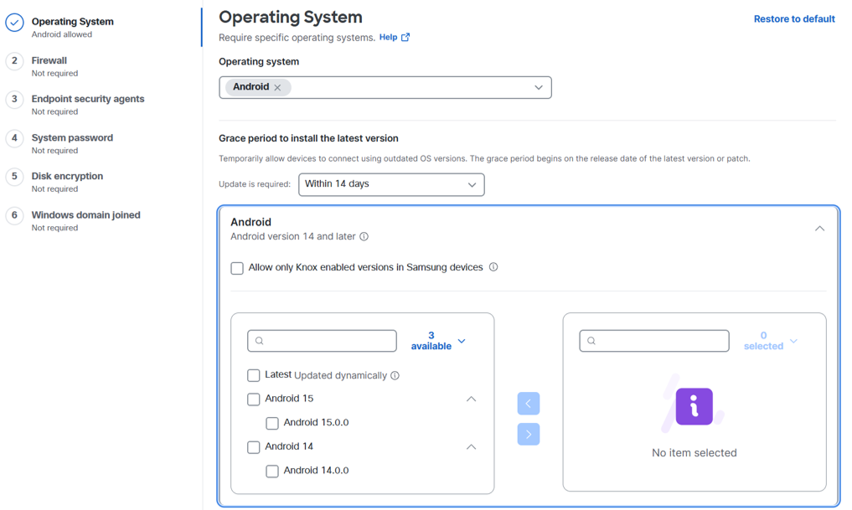The image size is (852, 510).
Task: Check the Latest Updated dynamically checkbox
Action: coord(253,375)
